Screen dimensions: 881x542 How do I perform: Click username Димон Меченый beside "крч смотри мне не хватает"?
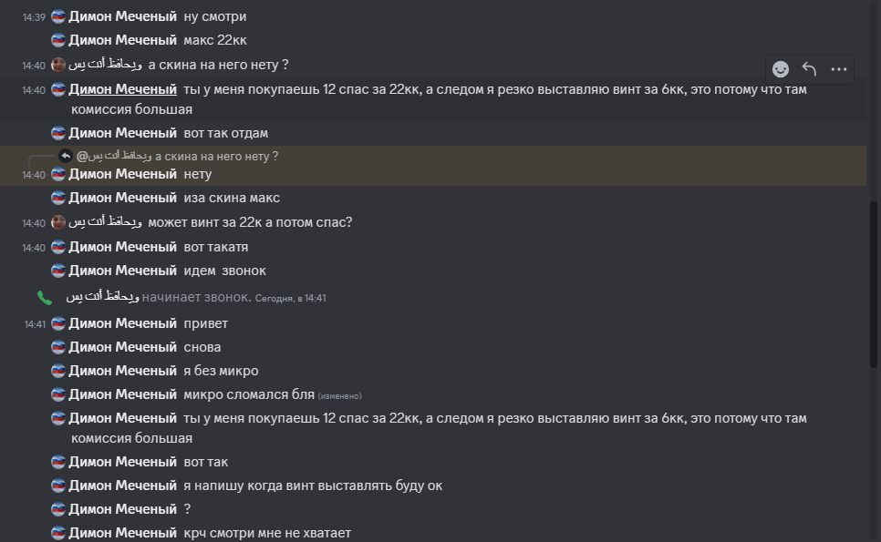point(122,533)
